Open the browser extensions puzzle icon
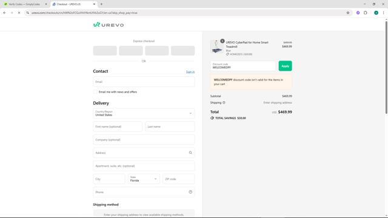388x218 pixels. pos(365,13)
